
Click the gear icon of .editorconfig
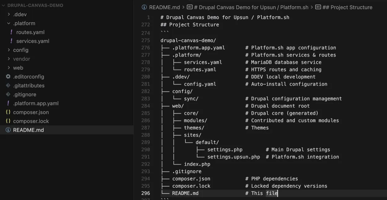(x=8, y=76)
